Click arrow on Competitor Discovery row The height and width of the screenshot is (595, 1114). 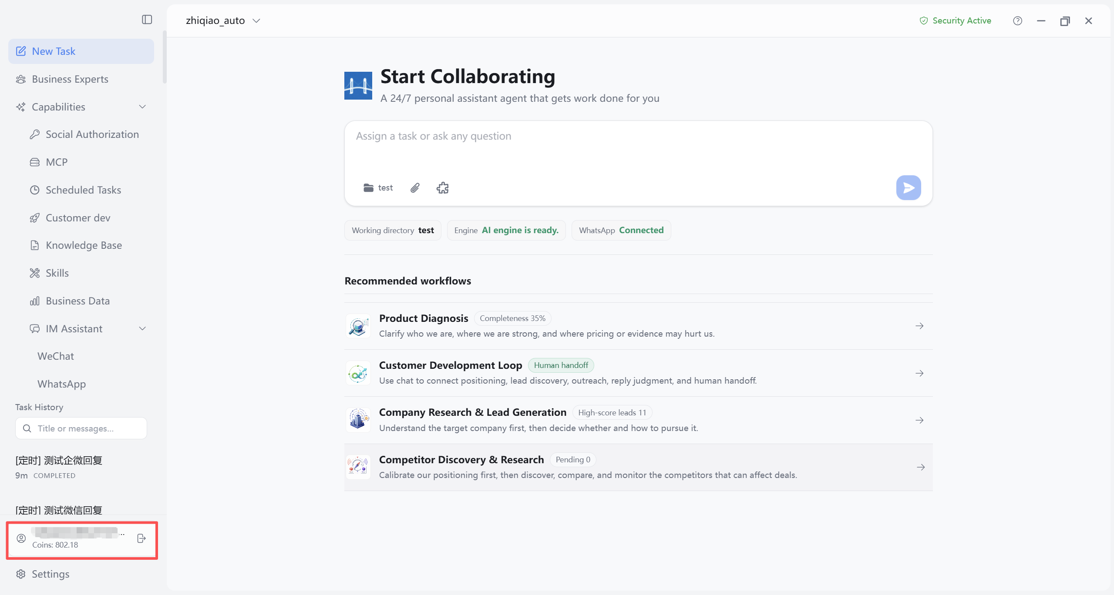921,467
